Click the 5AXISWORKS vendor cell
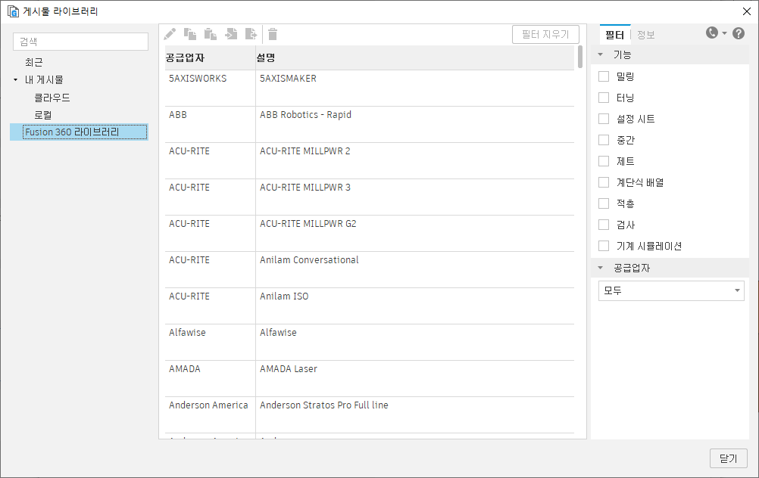 click(210, 88)
